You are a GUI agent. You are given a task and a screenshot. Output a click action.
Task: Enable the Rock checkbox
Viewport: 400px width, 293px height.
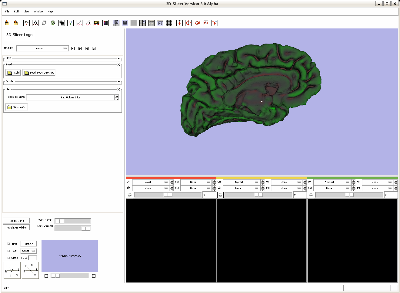pyautogui.click(x=8, y=251)
